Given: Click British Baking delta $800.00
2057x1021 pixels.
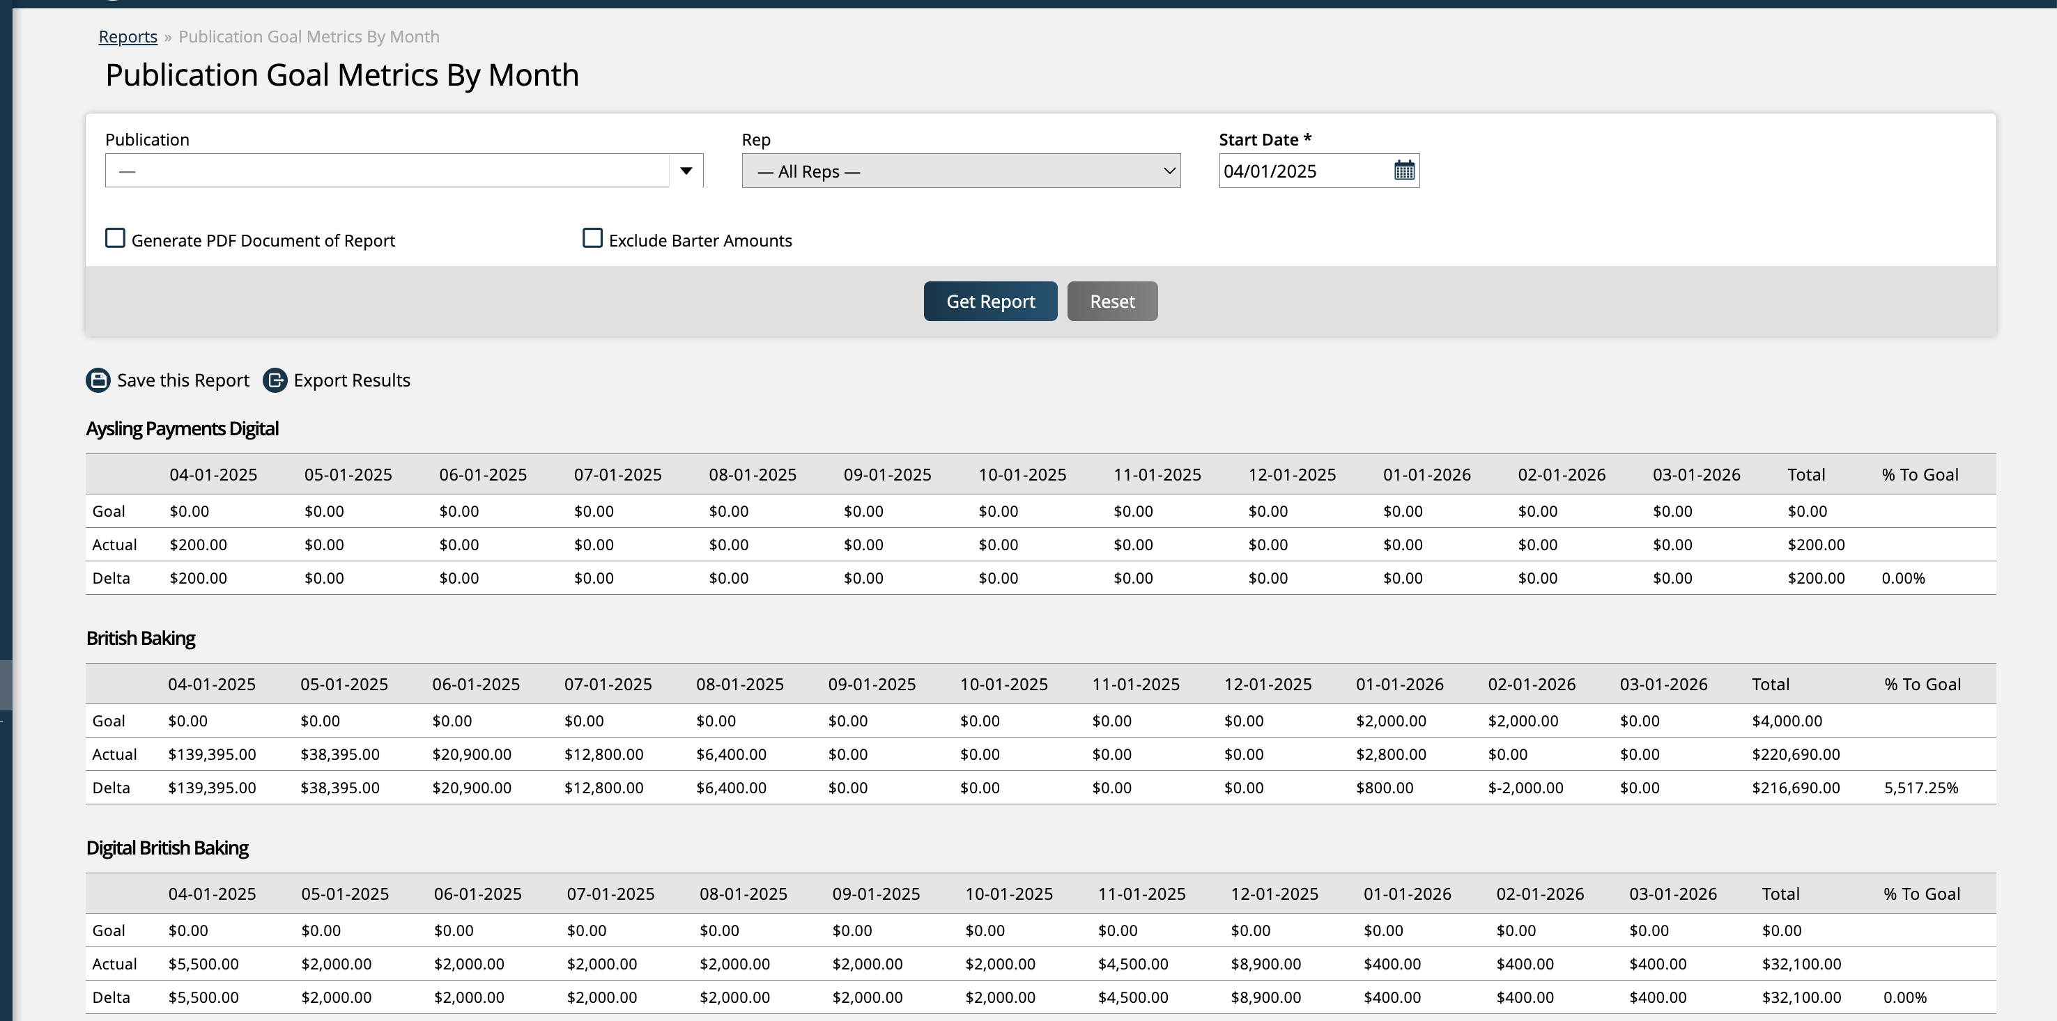Looking at the screenshot, I should [x=1385, y=788].
